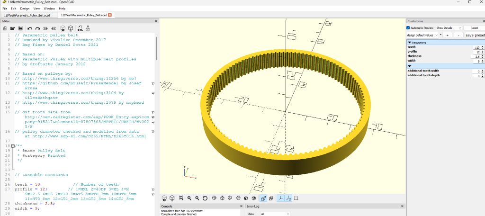Close the Editor panel

click(x=156, y=21)
